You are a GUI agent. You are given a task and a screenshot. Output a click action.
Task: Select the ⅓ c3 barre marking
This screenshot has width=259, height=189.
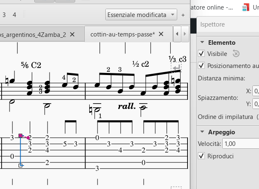[178, 59]
